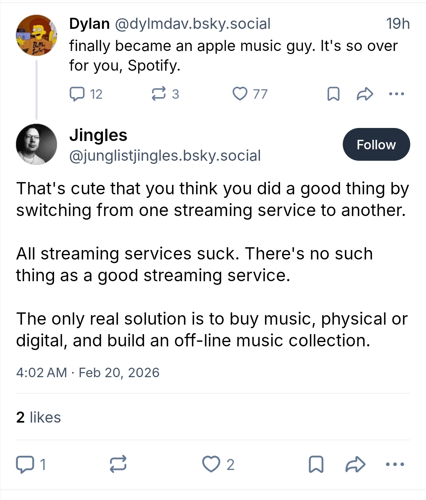Open the @junglistjingles.bsky.social handle link
This screenshot has width=426, height=500.
[x=165, y=156]
